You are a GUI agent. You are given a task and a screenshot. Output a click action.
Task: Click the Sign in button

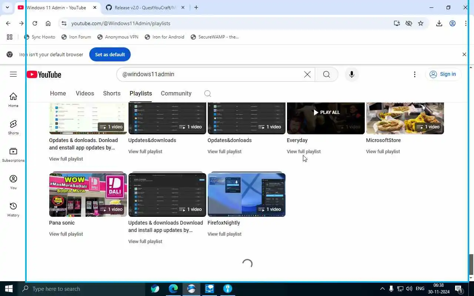443,74
